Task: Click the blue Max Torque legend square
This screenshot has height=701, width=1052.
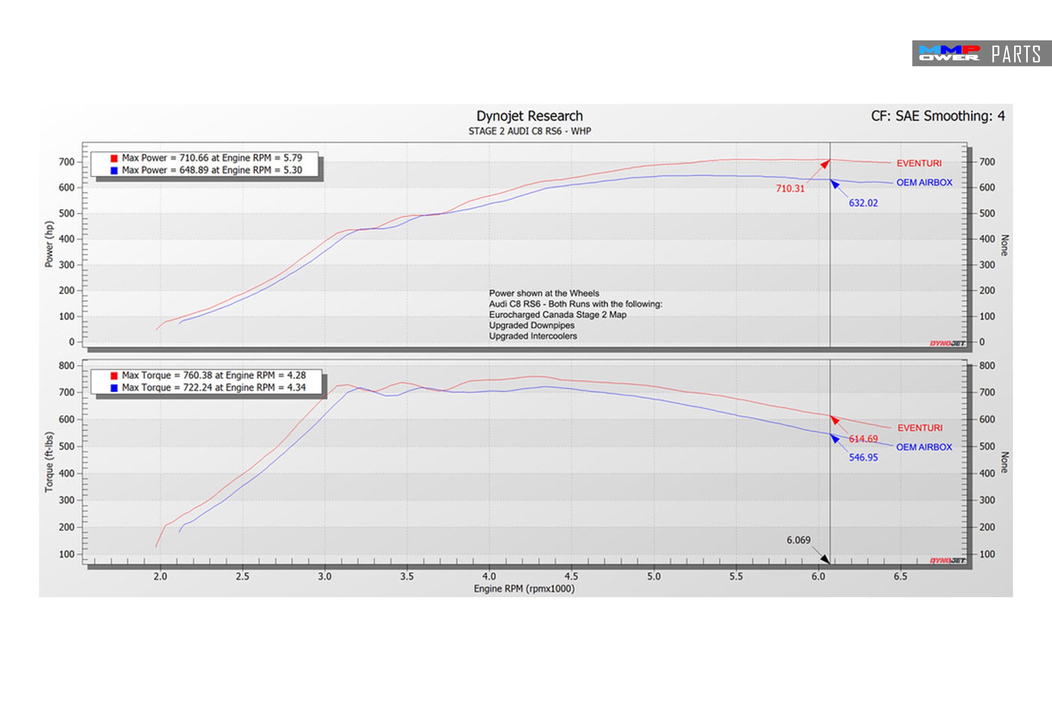Action: click(114, 388)
